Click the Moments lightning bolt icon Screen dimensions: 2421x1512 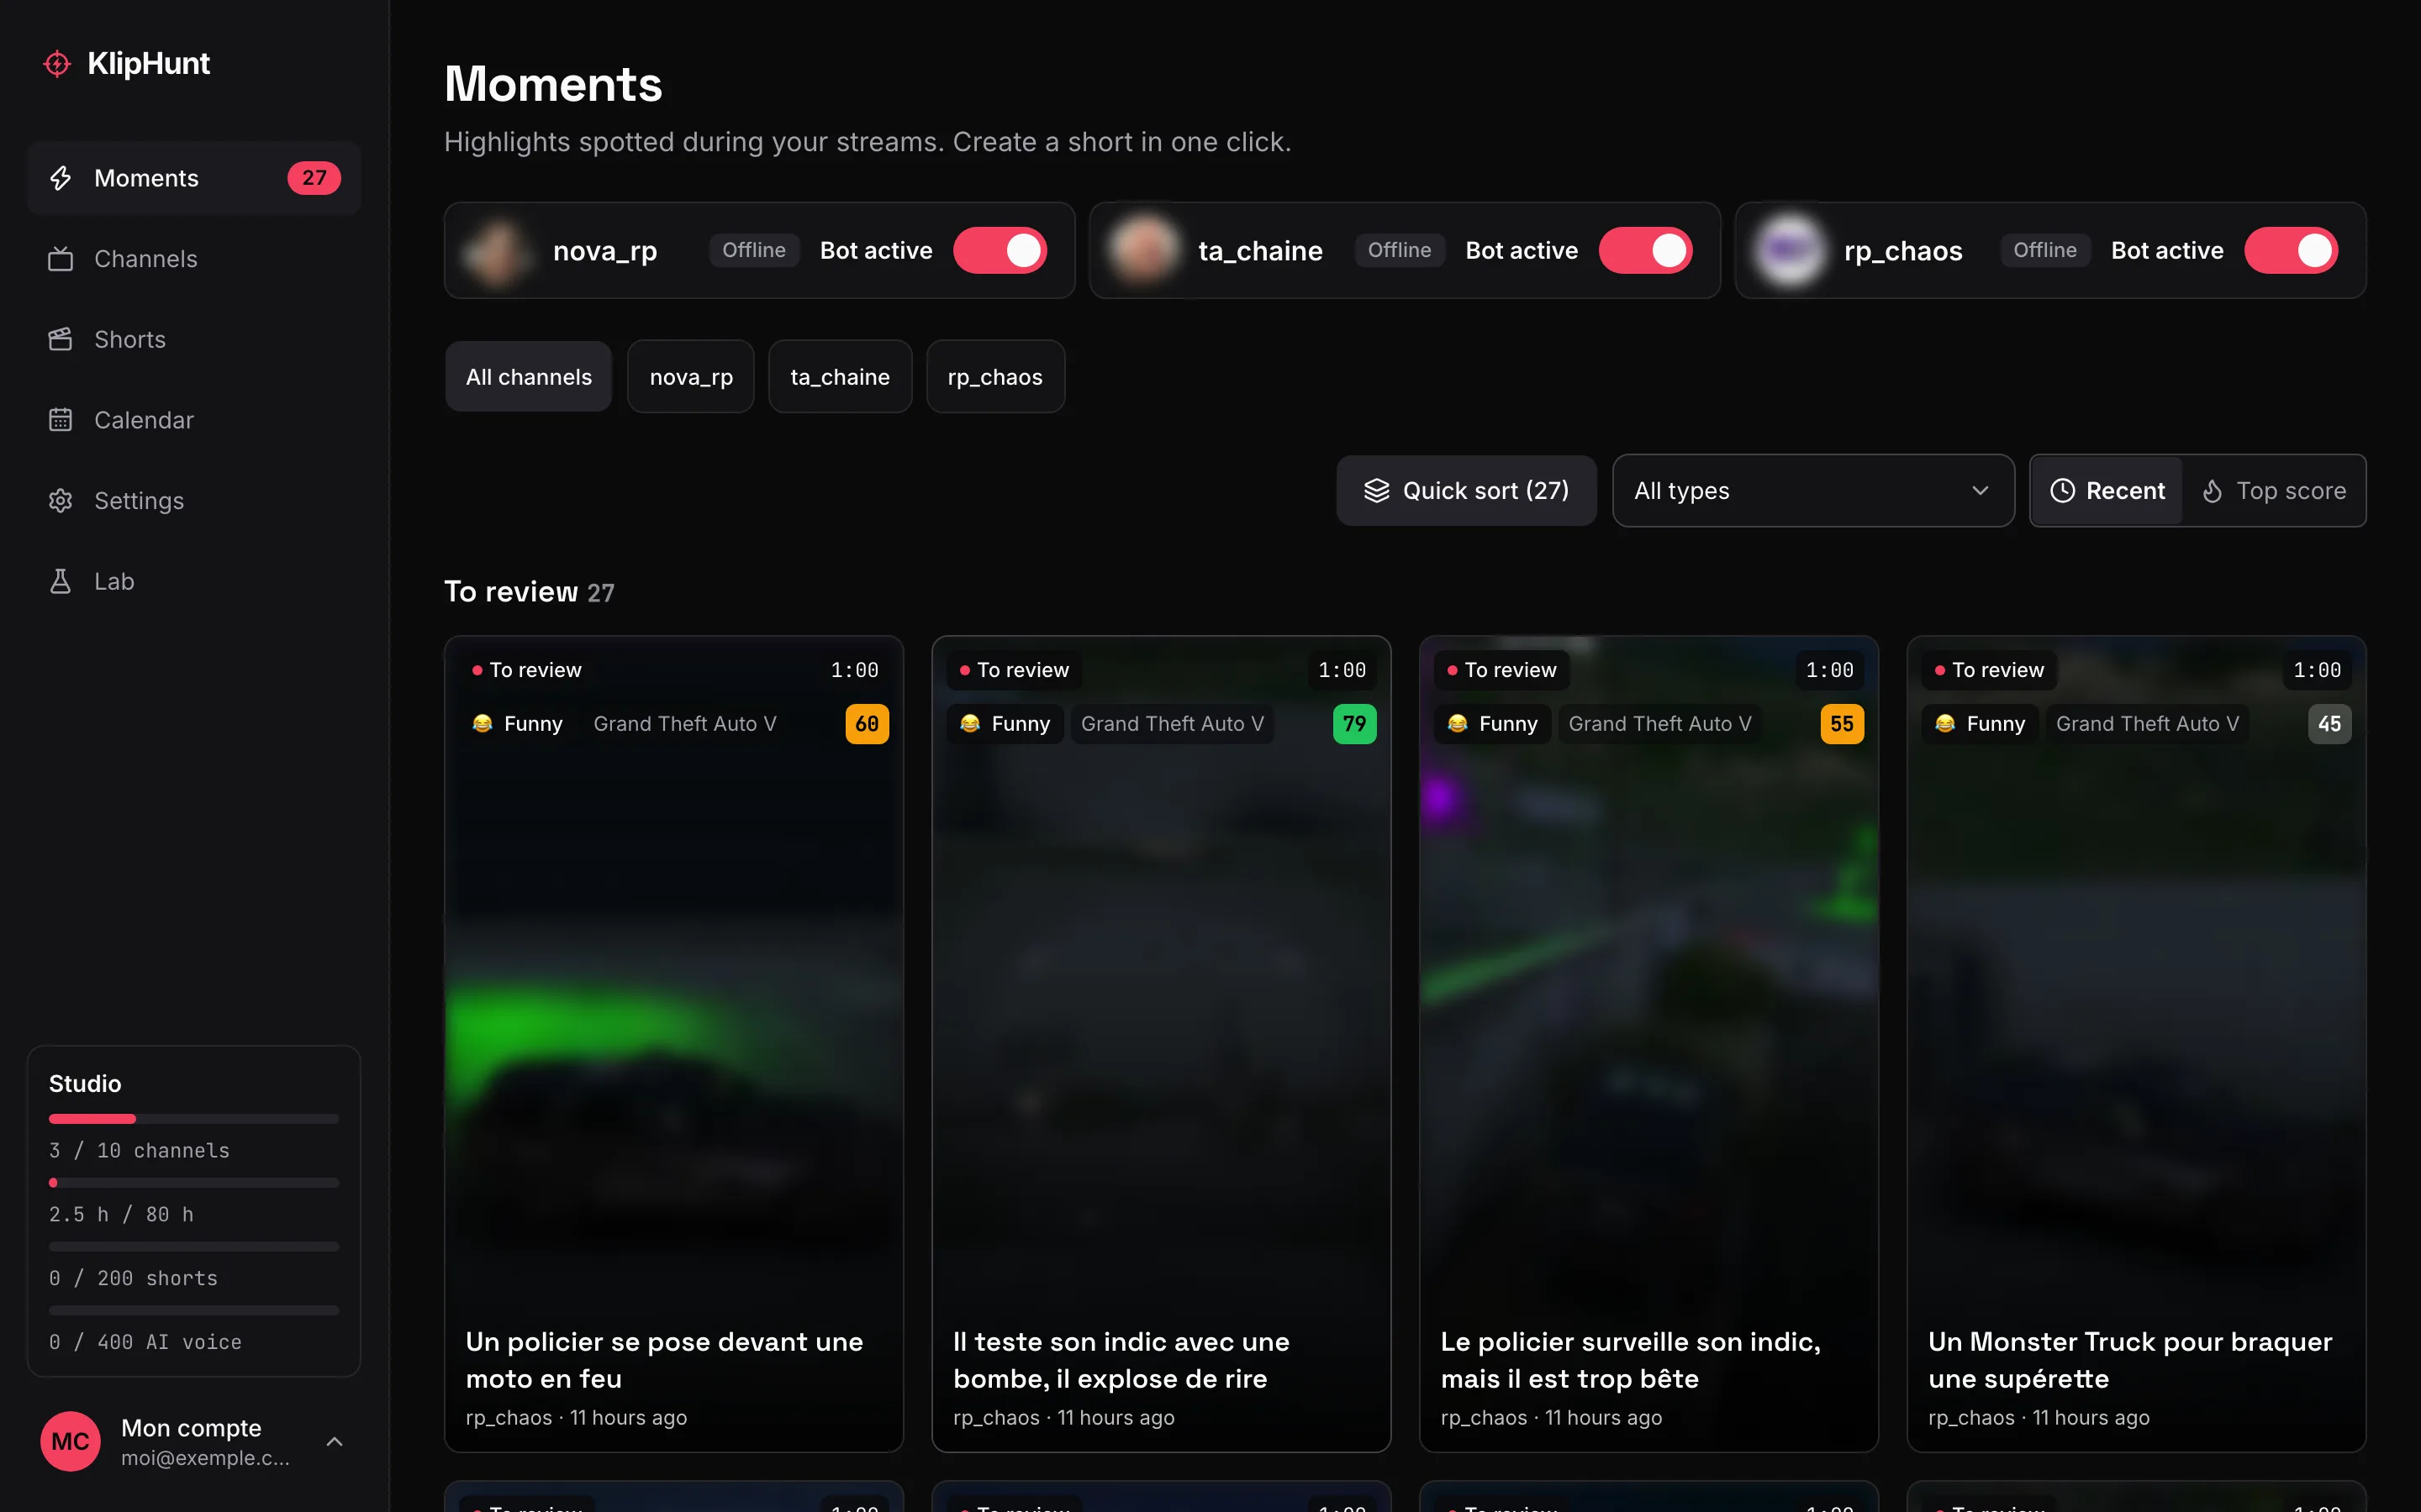61,178
